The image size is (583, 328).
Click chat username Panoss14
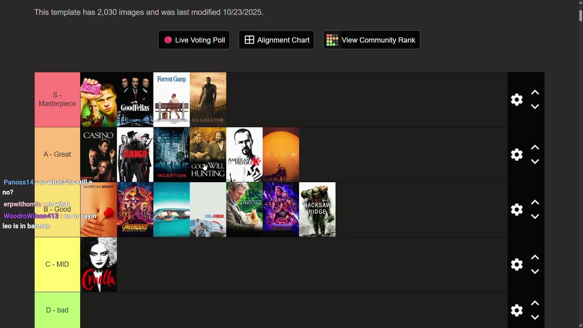[19, 182]
